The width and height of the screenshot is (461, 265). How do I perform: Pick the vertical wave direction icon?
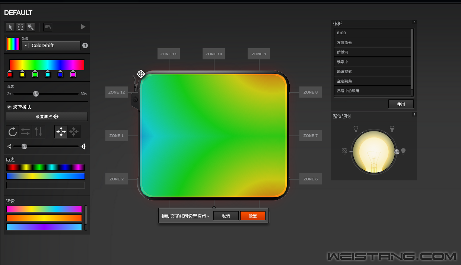[38, 132]
